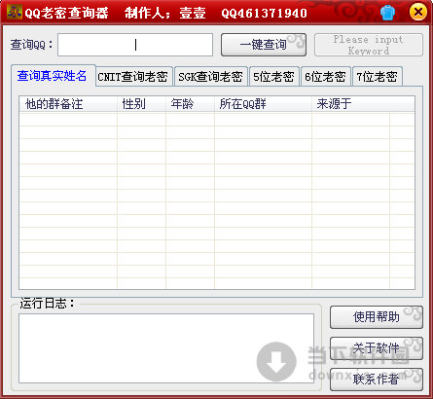Select the SGK查询老密 tab
433x399 pixels.
(x=211, y=77)
